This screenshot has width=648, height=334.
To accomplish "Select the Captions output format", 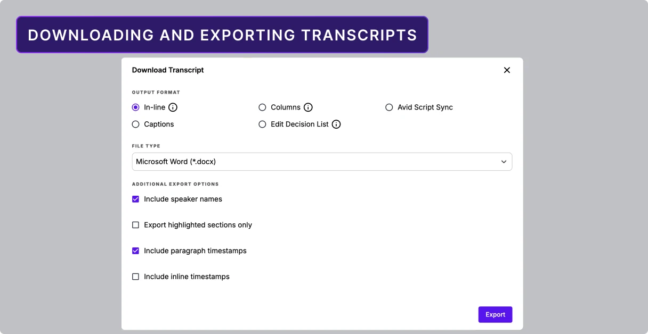I will (x=135, y=124).
